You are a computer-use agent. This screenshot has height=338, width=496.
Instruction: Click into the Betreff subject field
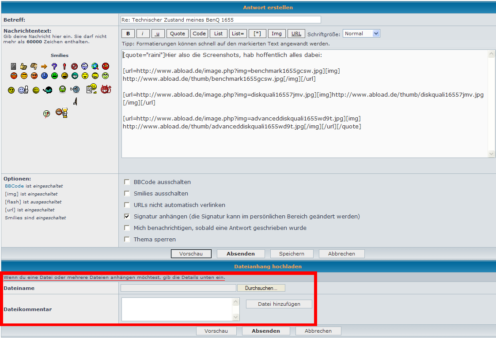[x=220, y=20]
